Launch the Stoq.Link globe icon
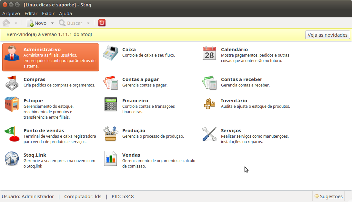Viewport: 352px width, 202px height. [12, 158]
